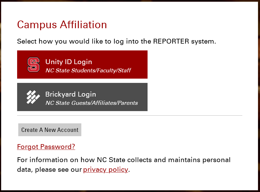Image resolution: width=260 pixels, height=192 pixels.
Task: Click the 'Unity ID Login' title text
Action: point(68,62)
